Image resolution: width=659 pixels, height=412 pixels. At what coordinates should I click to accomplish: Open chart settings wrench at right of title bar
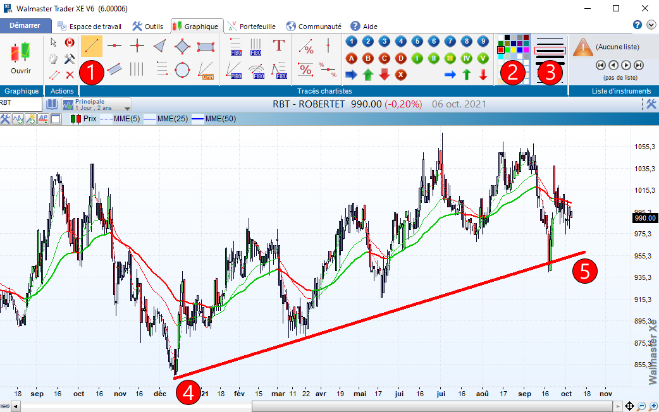click(x=651, y=104)
